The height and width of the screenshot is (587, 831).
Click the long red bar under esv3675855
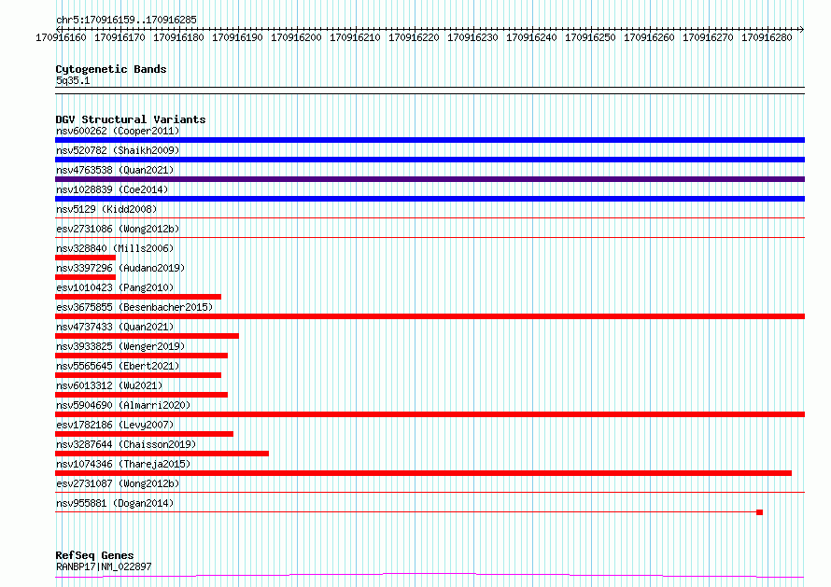(x=430, y=316)
